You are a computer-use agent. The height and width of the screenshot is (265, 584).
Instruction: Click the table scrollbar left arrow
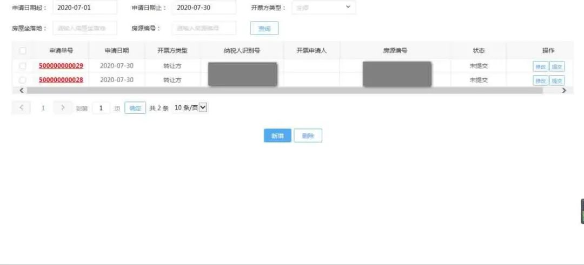tap(21, 90)
